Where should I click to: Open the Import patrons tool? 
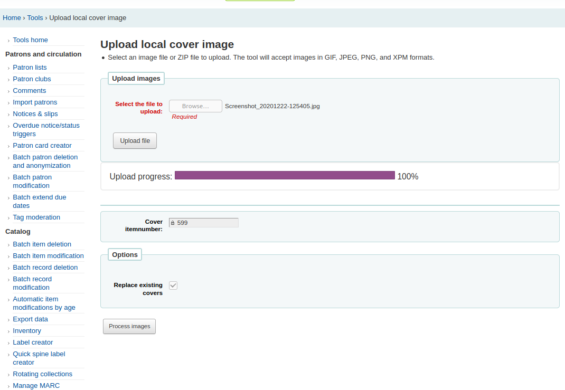coord(35,102)
